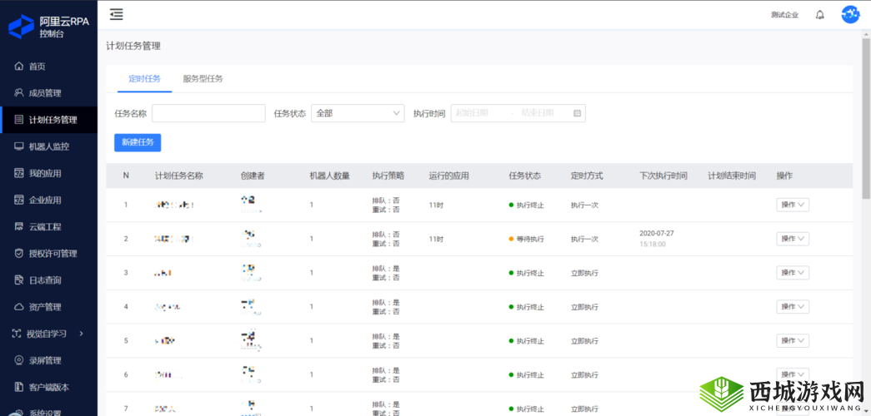Click the calendar icon in date range picker

tap(576, 113)
